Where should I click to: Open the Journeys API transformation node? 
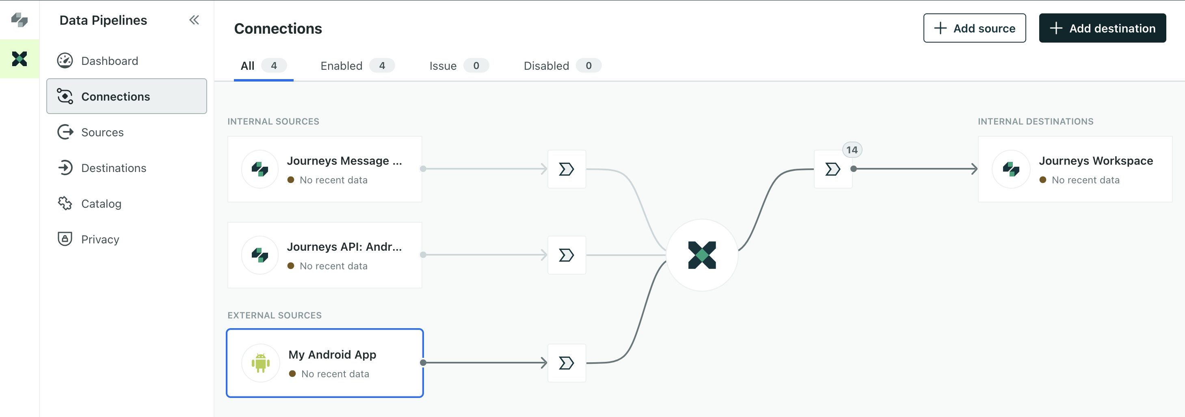[567, 255]
